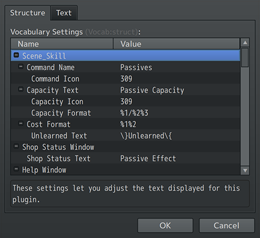Click the Cancel button
Viewport: 260px width, 238px height.
click(226, 225)
